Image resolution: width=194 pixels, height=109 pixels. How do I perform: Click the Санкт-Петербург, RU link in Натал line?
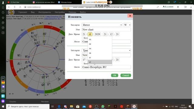pos(54,16)
